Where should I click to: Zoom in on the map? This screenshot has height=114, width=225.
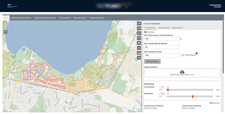[5, 24]
